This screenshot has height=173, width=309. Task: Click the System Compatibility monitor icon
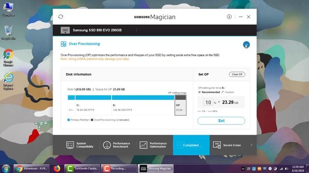[70, 145]
